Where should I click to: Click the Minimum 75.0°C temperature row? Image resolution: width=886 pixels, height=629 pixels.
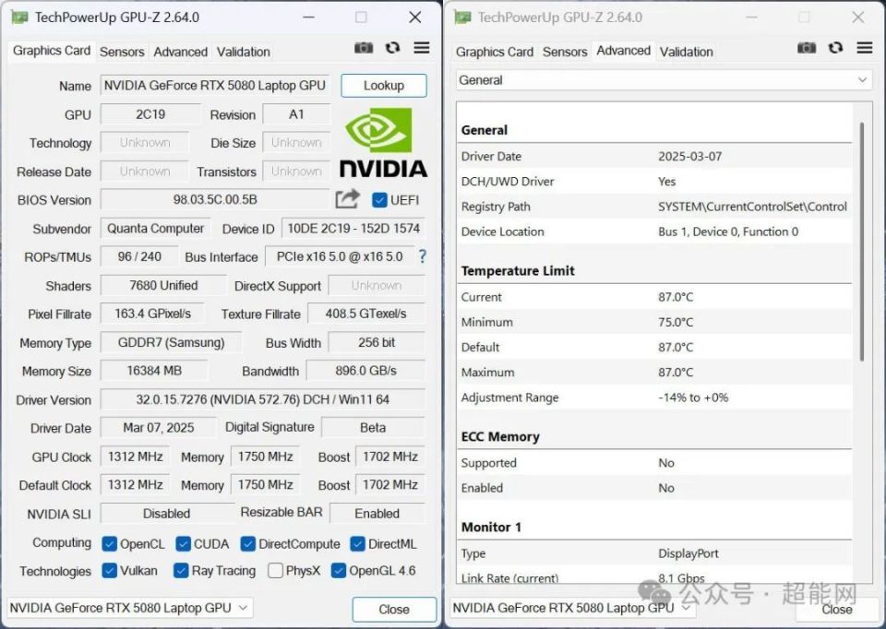coord(654,322)
